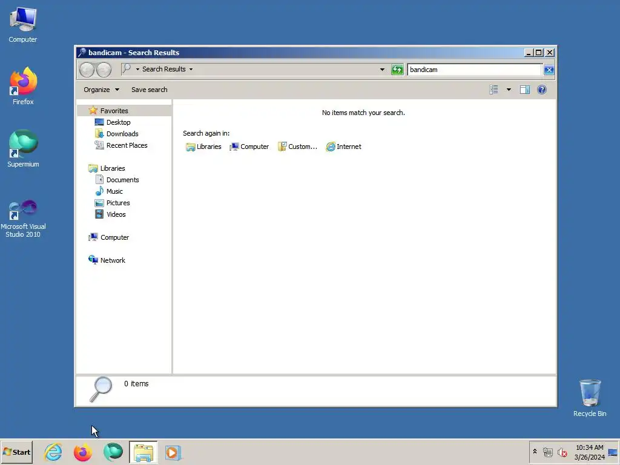Viewport: 620px width, 465px height.
Task: Launch Windows Media Player from the taskbar
Action: pos(173,452)
